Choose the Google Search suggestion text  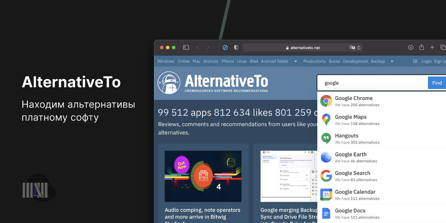(353, 173)
